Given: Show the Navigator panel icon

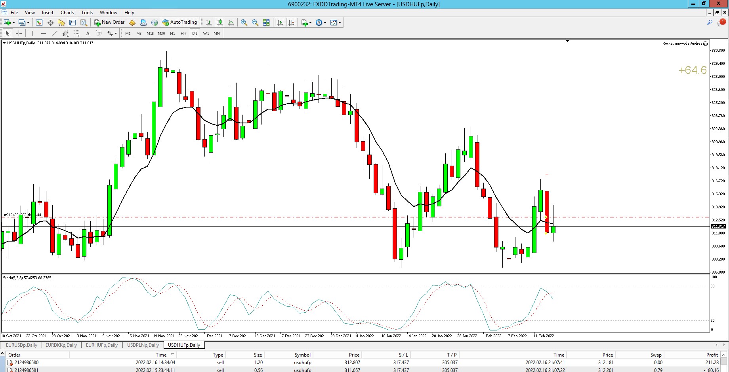Looking at the screenshot, I should 61,23.
